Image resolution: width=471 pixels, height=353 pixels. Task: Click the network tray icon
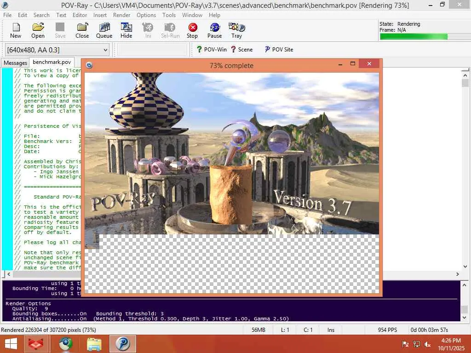click(x=416, y=344)
